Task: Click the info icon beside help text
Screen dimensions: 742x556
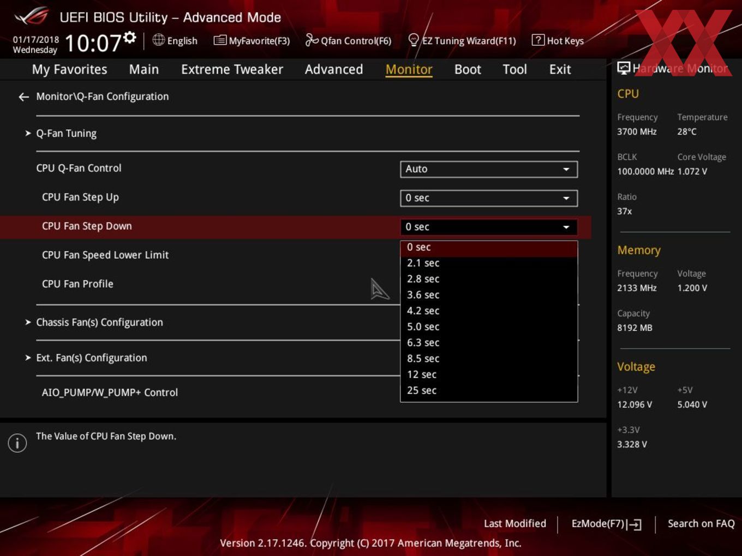Action: (x=17, y=443)
